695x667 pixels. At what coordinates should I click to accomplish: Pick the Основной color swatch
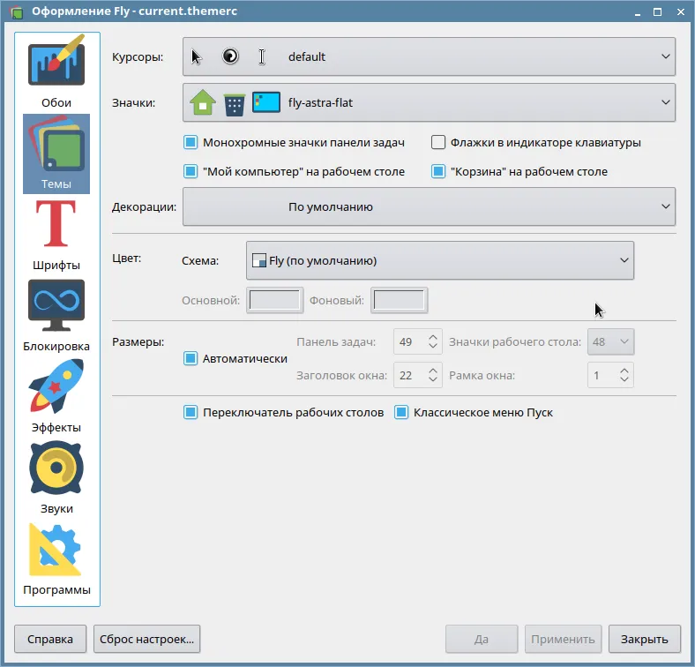275,300
